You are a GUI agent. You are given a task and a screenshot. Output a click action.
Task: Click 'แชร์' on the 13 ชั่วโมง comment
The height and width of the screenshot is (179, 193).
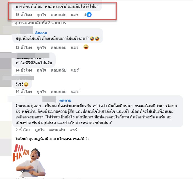(x=75, y=47)
